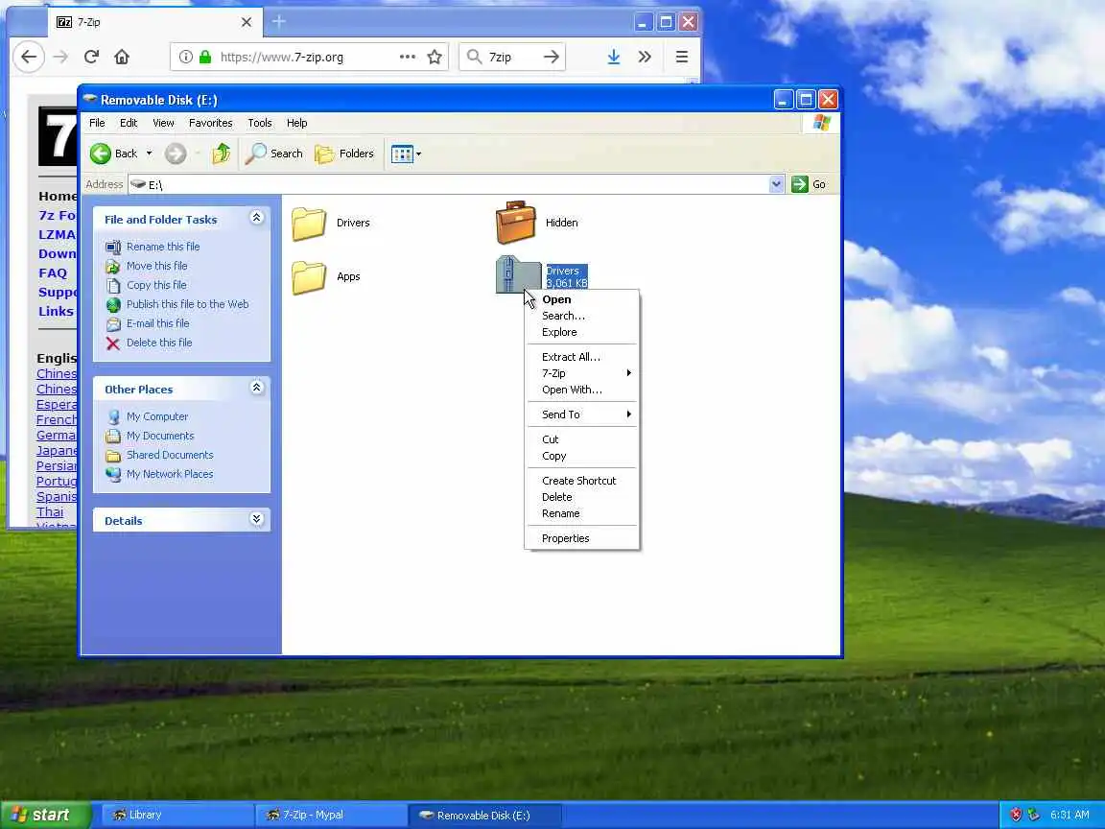Viewport: 1105px width, 829px height.
Task: Select the Hidden briefcase icon
Action: (516, 222)
